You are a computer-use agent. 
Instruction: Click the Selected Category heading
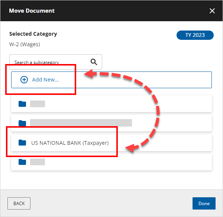tap(33, 34)
